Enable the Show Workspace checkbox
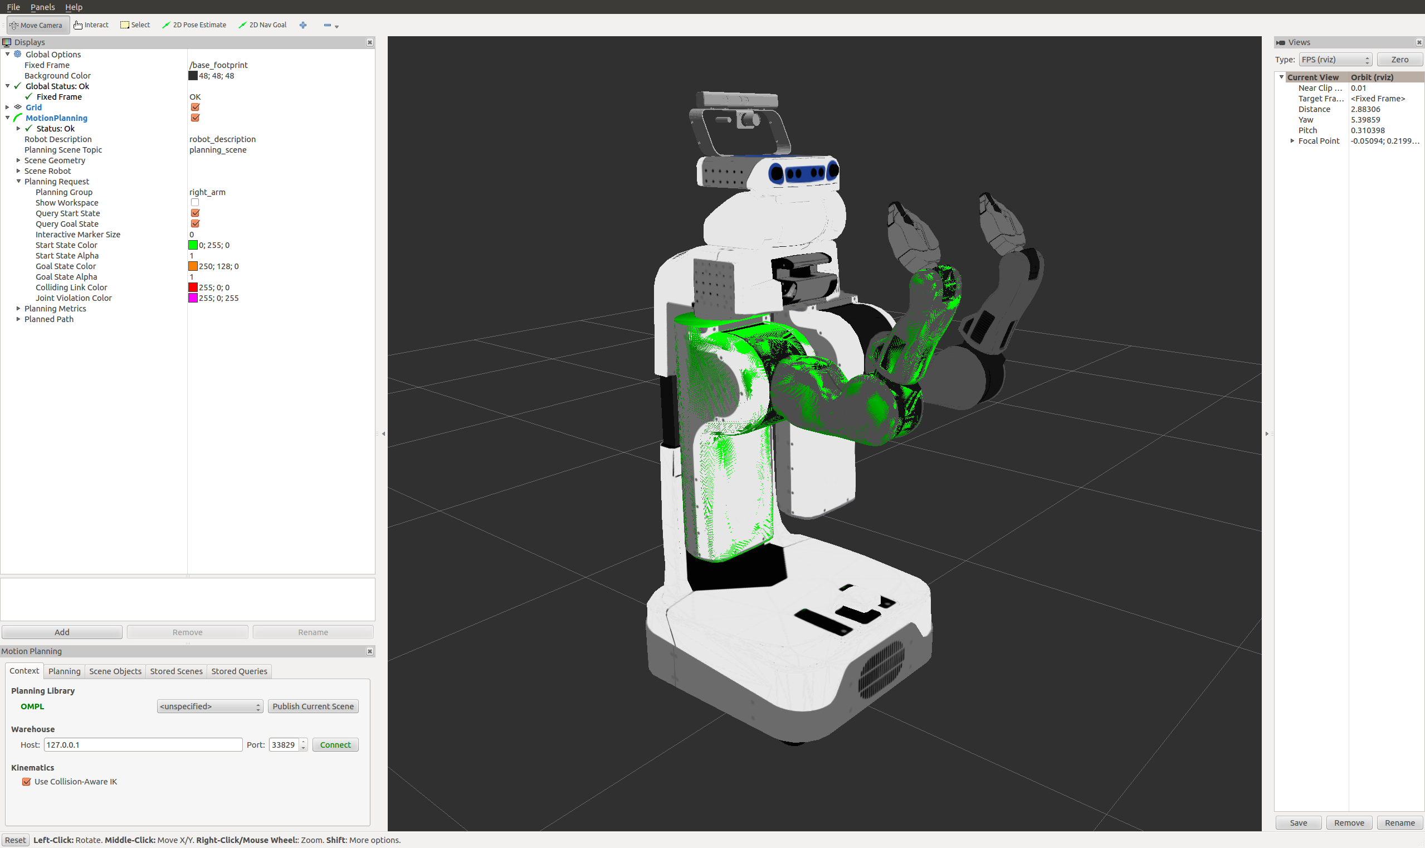Image resolution: width=1425 pixels, height=848 pixels. point(195,203)
